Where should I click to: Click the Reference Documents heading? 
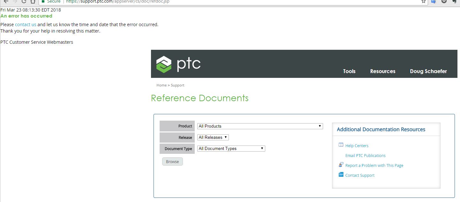[200, 98]
